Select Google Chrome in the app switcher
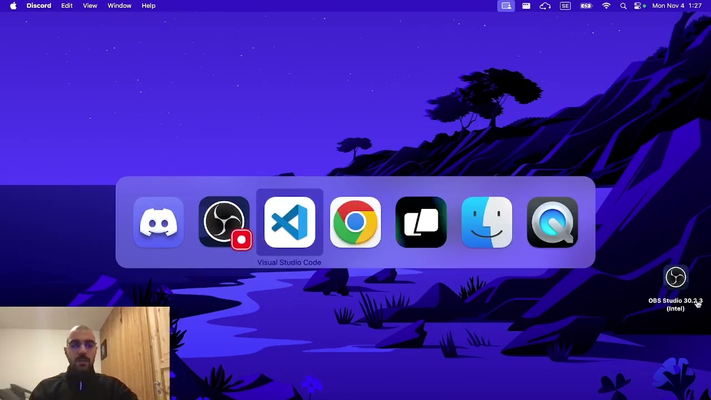This screenshot has height=400, width=711. 355,222
